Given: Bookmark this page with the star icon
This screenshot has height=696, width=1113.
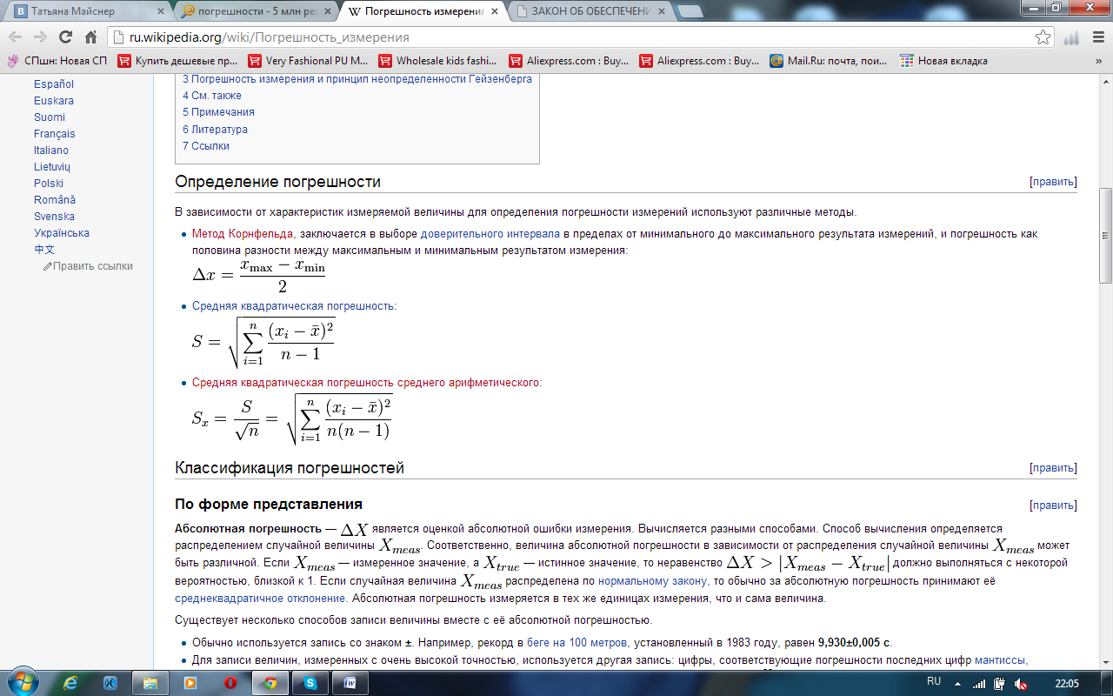Looking at the screenshot, I should [x=1043, y=37].
